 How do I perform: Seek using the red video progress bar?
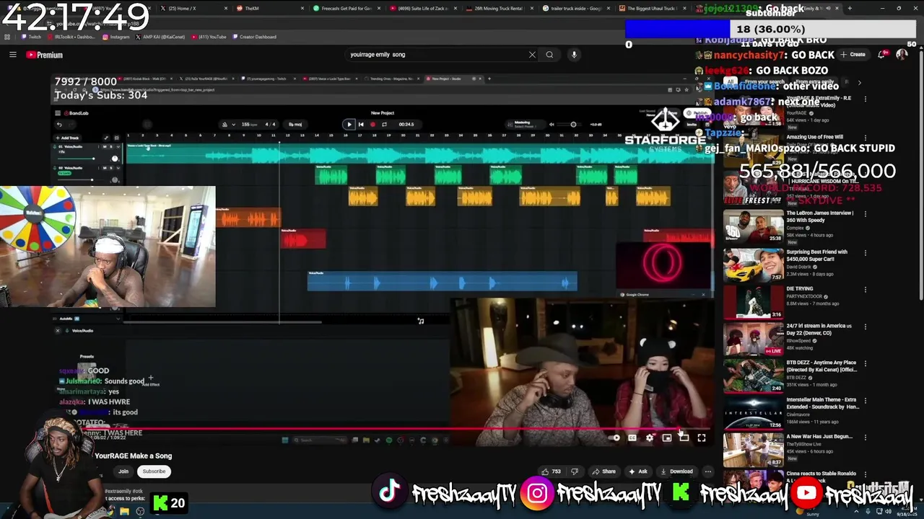(x=381, y=429)
